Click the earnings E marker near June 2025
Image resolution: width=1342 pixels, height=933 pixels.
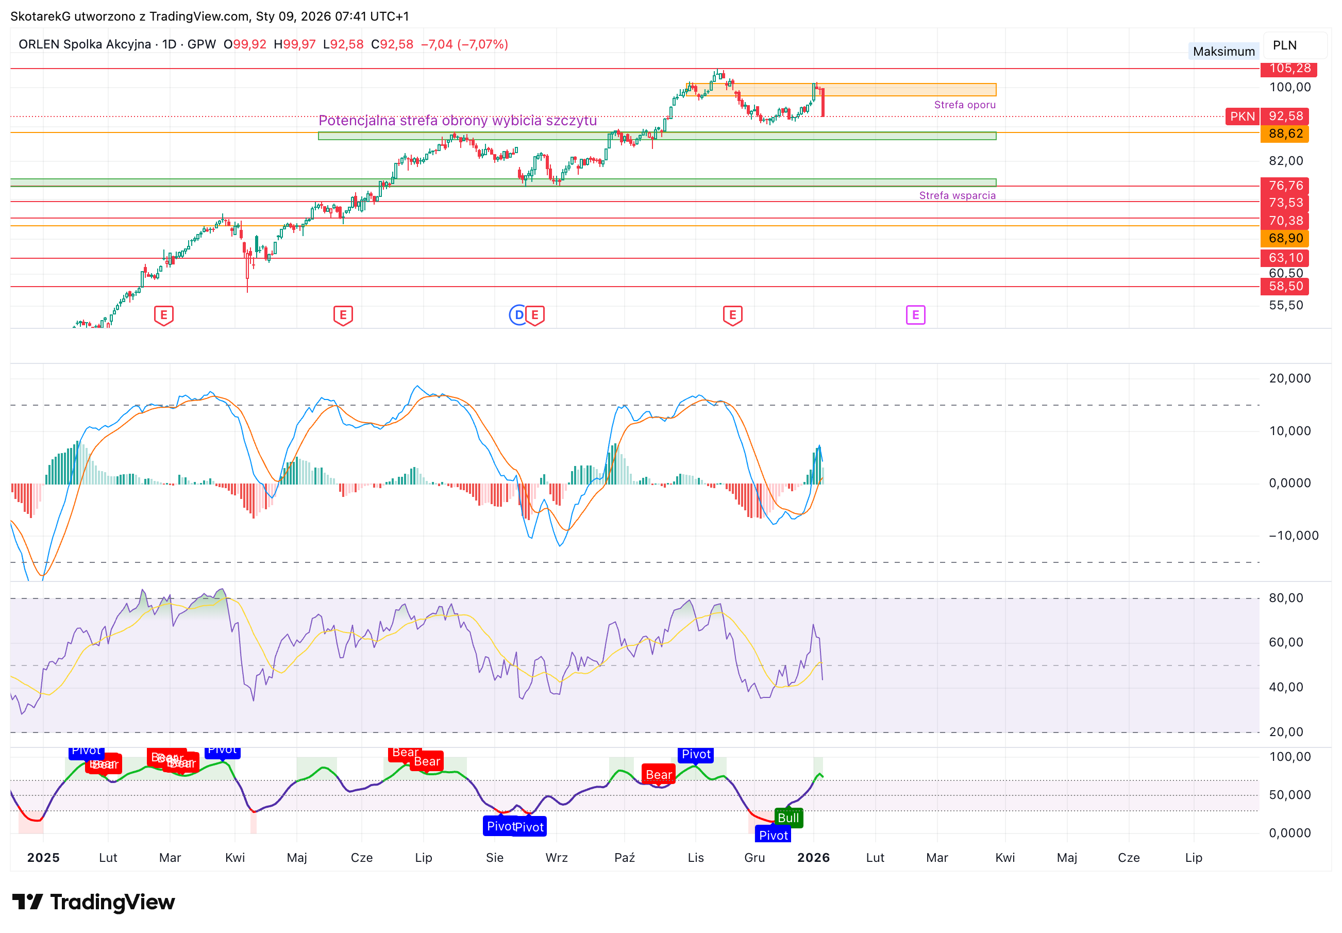pyautogui.click(x=343, y=315)
